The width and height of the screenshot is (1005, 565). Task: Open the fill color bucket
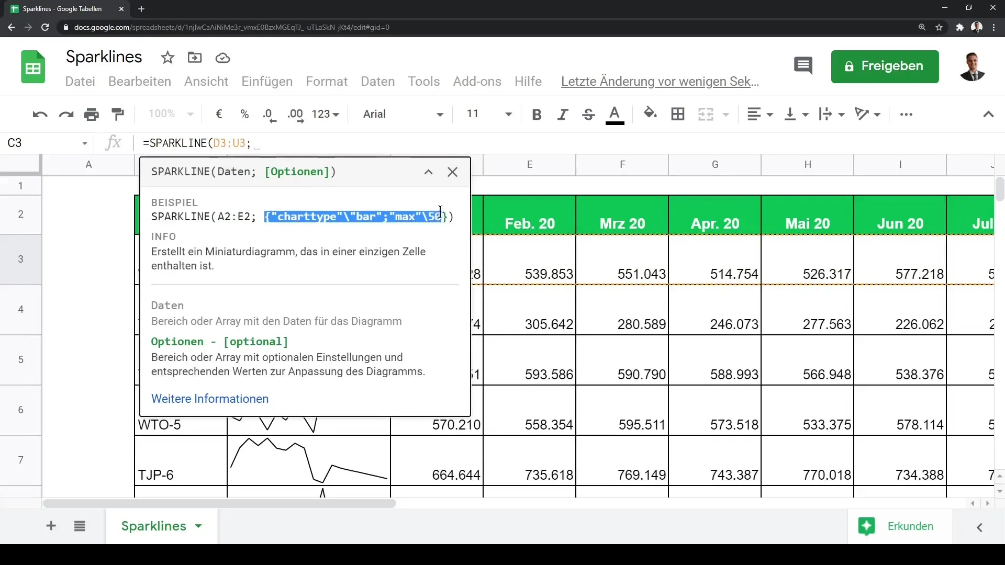click(650, 114)
